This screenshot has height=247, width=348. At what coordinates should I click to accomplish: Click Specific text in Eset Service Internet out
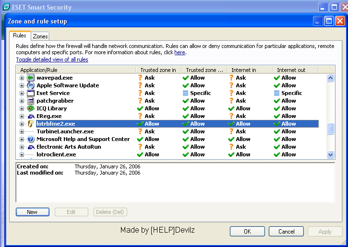[292, 93]
